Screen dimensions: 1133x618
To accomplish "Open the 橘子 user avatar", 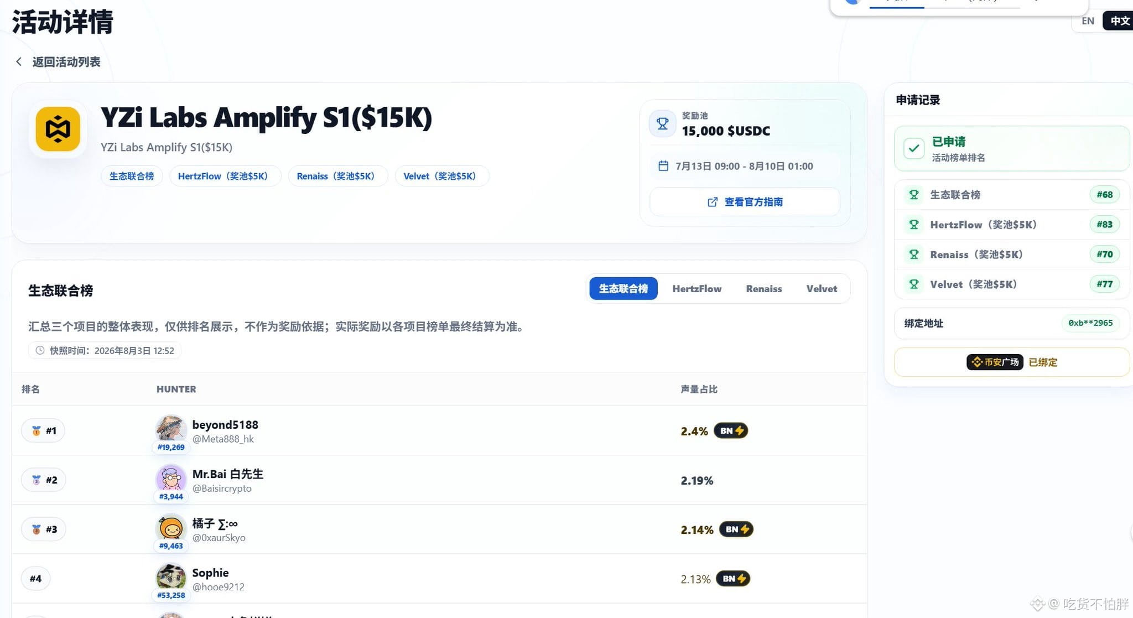I will point(171,527).
